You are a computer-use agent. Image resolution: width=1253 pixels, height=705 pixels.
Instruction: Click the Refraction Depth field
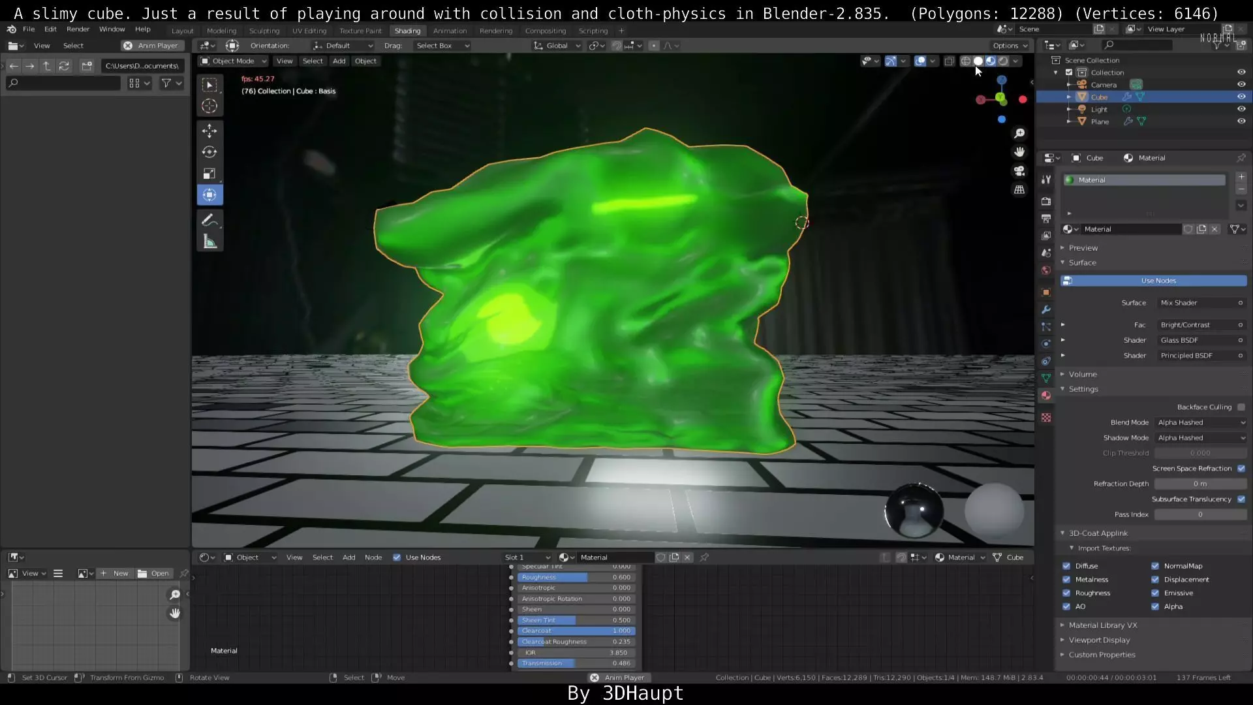(1201, 484)
